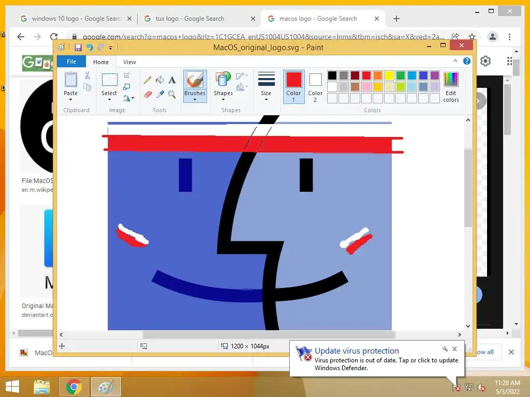Click Update virus protection notification title
Viewport: 530px width, 397px height.
click(357, 351)
